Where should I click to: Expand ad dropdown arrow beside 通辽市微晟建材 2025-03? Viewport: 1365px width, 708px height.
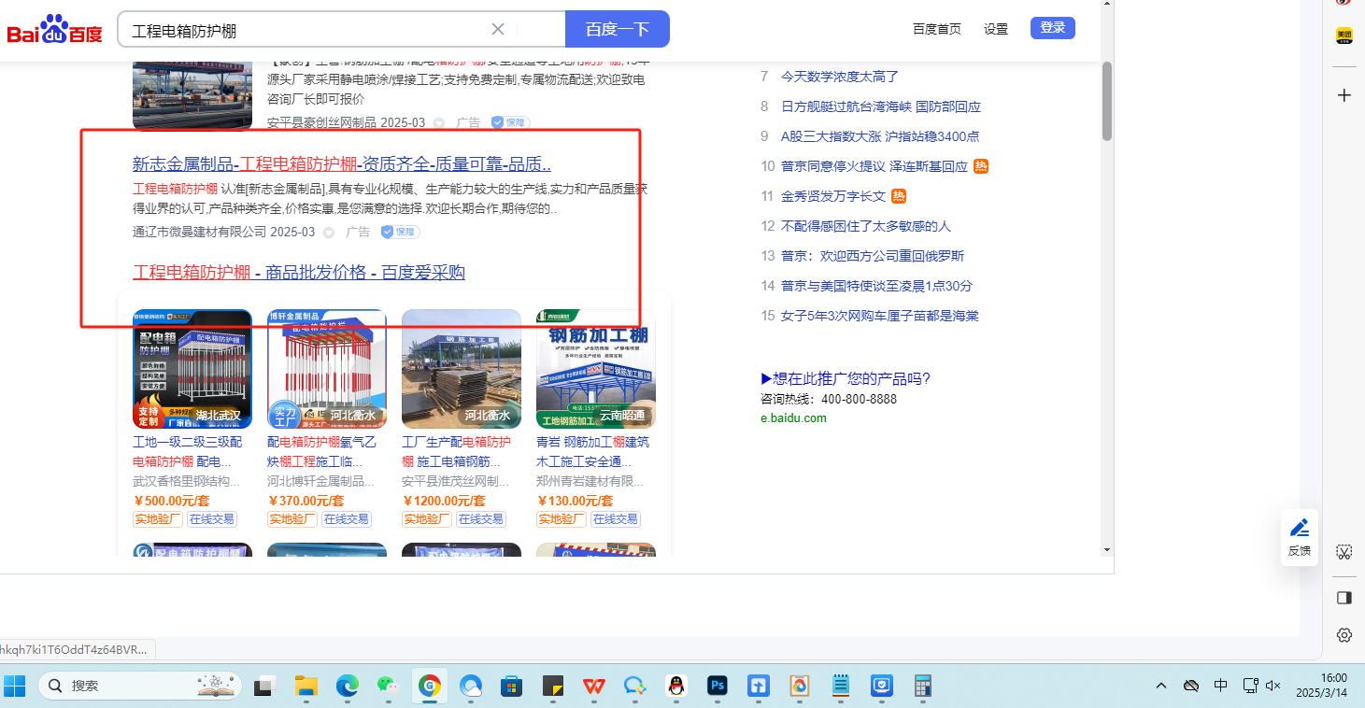click(329, 233)
